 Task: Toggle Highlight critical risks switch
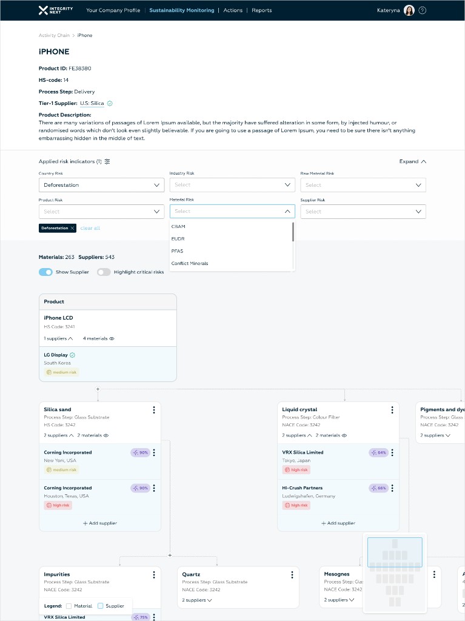(x=104, y=272)
